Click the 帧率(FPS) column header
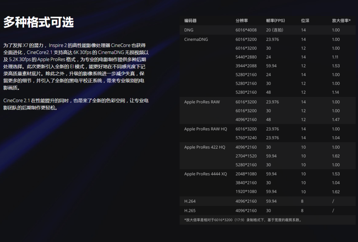Screen dimensions: 358x242 275,20
